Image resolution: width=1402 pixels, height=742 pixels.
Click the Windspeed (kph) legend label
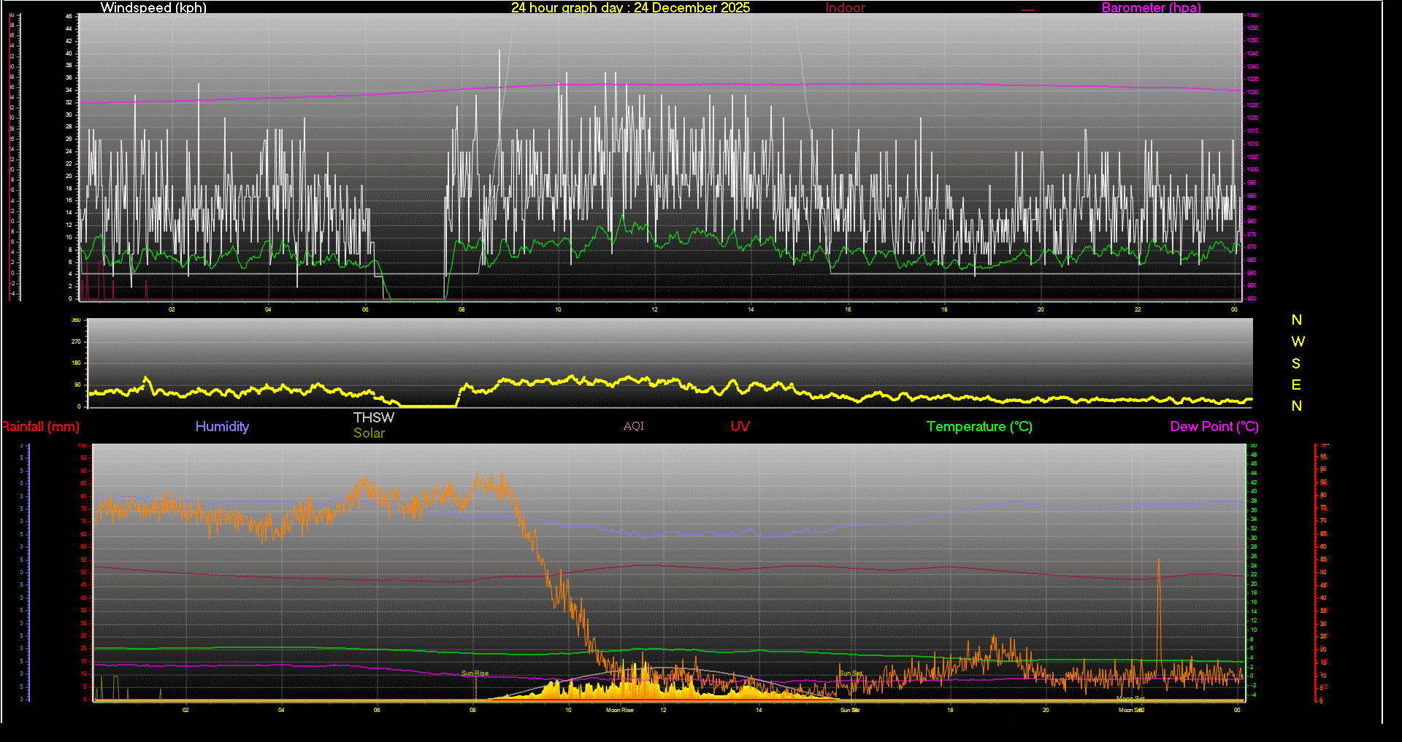click(x=153, y=8)
